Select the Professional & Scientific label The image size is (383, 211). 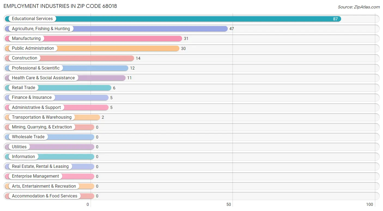pos(36,68)
